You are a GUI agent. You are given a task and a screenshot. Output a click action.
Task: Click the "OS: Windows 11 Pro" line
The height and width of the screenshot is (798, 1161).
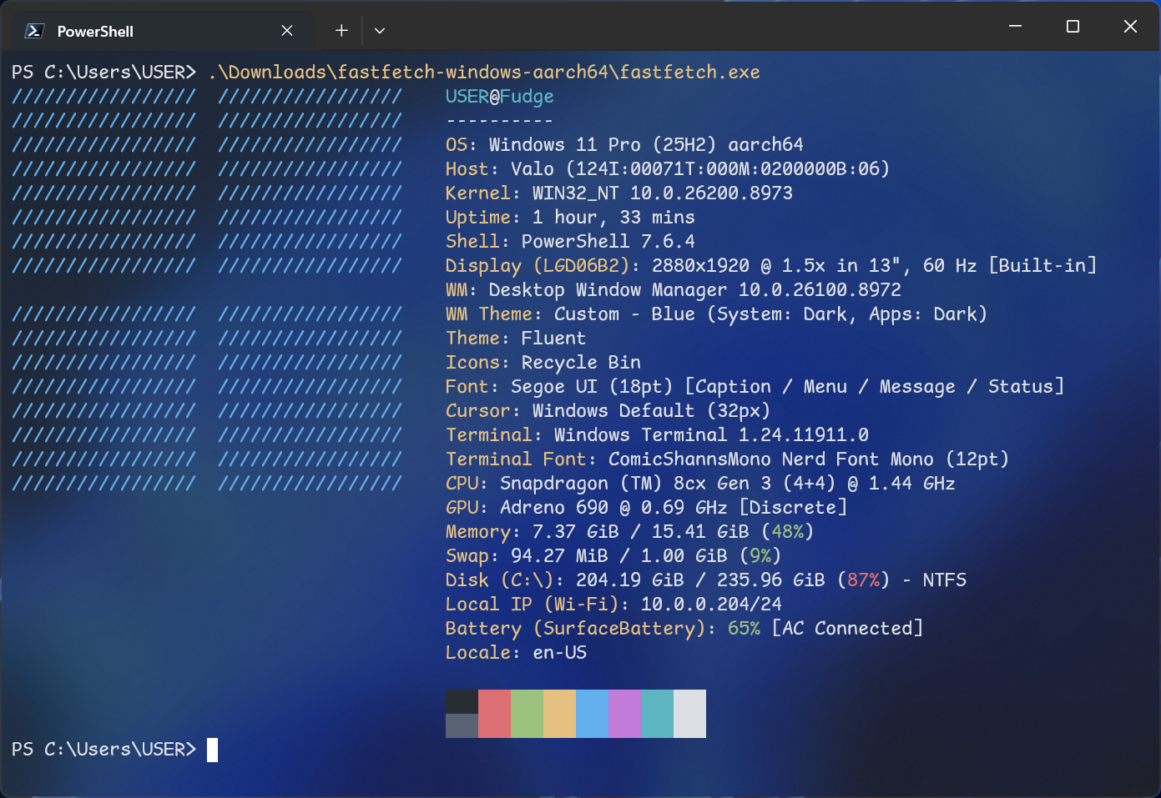624,145
